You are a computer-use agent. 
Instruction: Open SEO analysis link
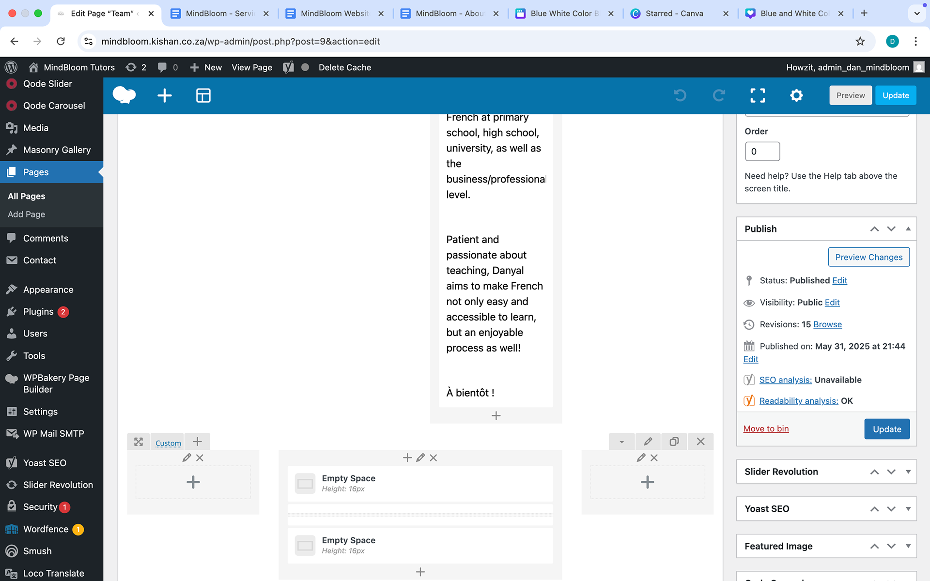[786, 380]
